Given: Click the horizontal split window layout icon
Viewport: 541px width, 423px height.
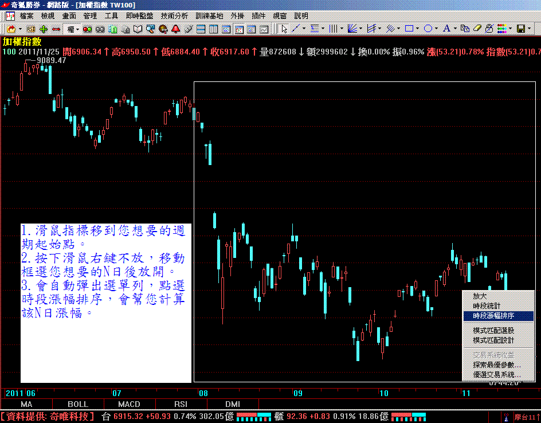Looking at the screenshot, I should tap(201, 29).
